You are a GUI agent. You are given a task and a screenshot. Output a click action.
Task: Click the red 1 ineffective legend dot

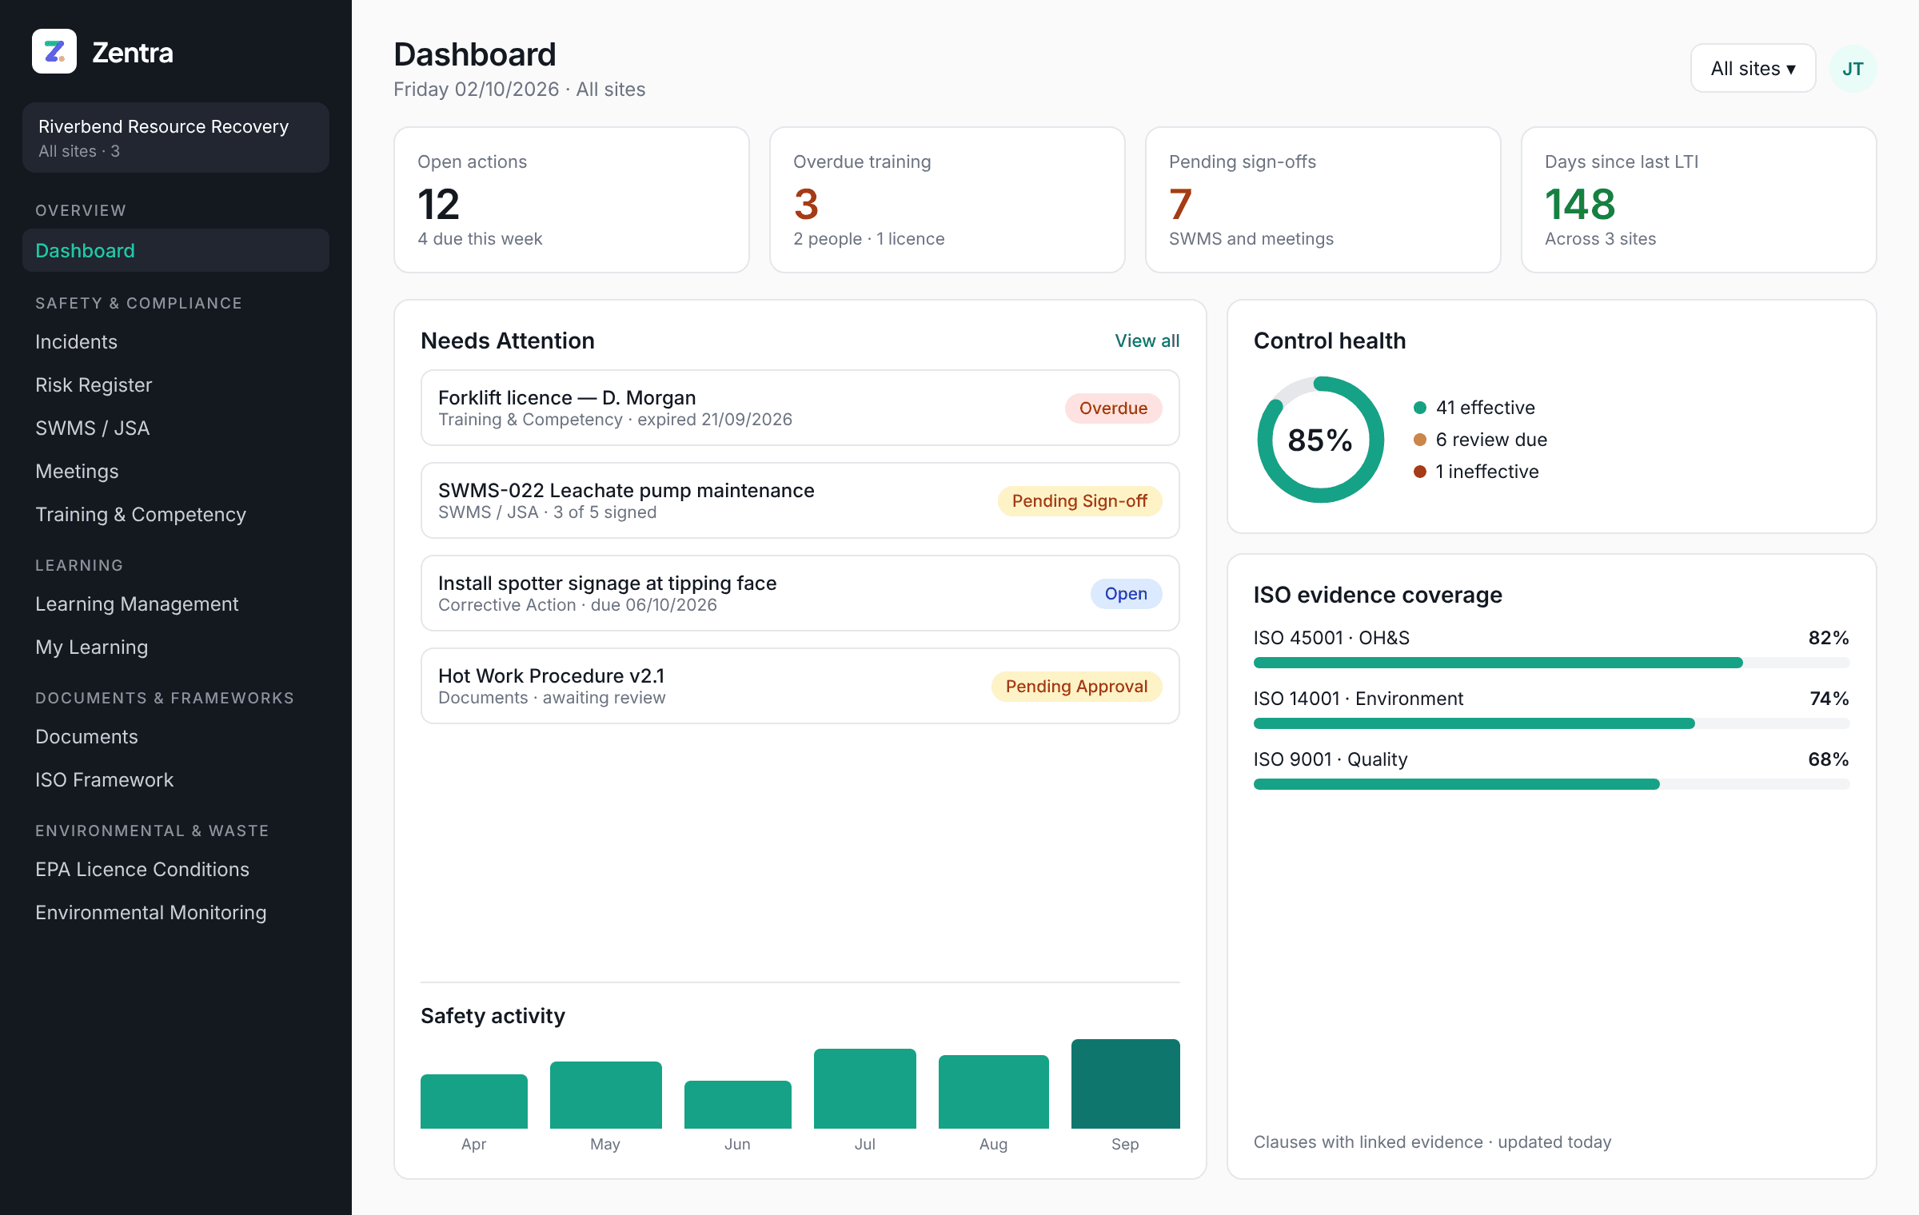tap(1420, 472)
